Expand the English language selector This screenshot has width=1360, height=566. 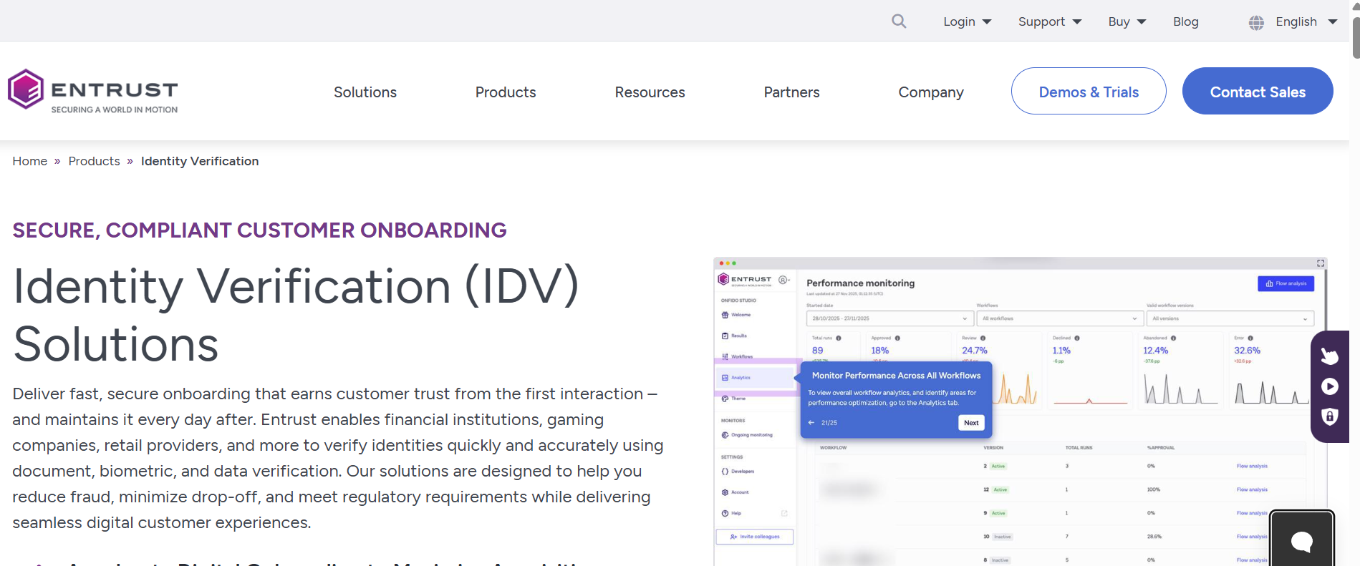pos(1306,21)
